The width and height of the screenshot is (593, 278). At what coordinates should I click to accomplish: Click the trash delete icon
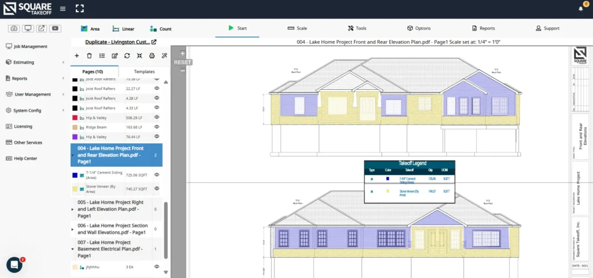pos(89,56)
